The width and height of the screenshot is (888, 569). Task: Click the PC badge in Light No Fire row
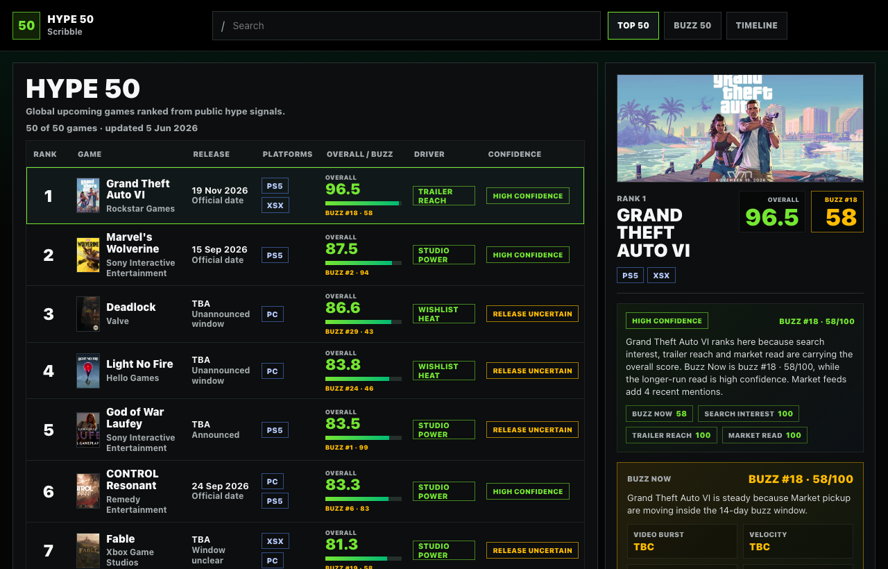point(273,371)
